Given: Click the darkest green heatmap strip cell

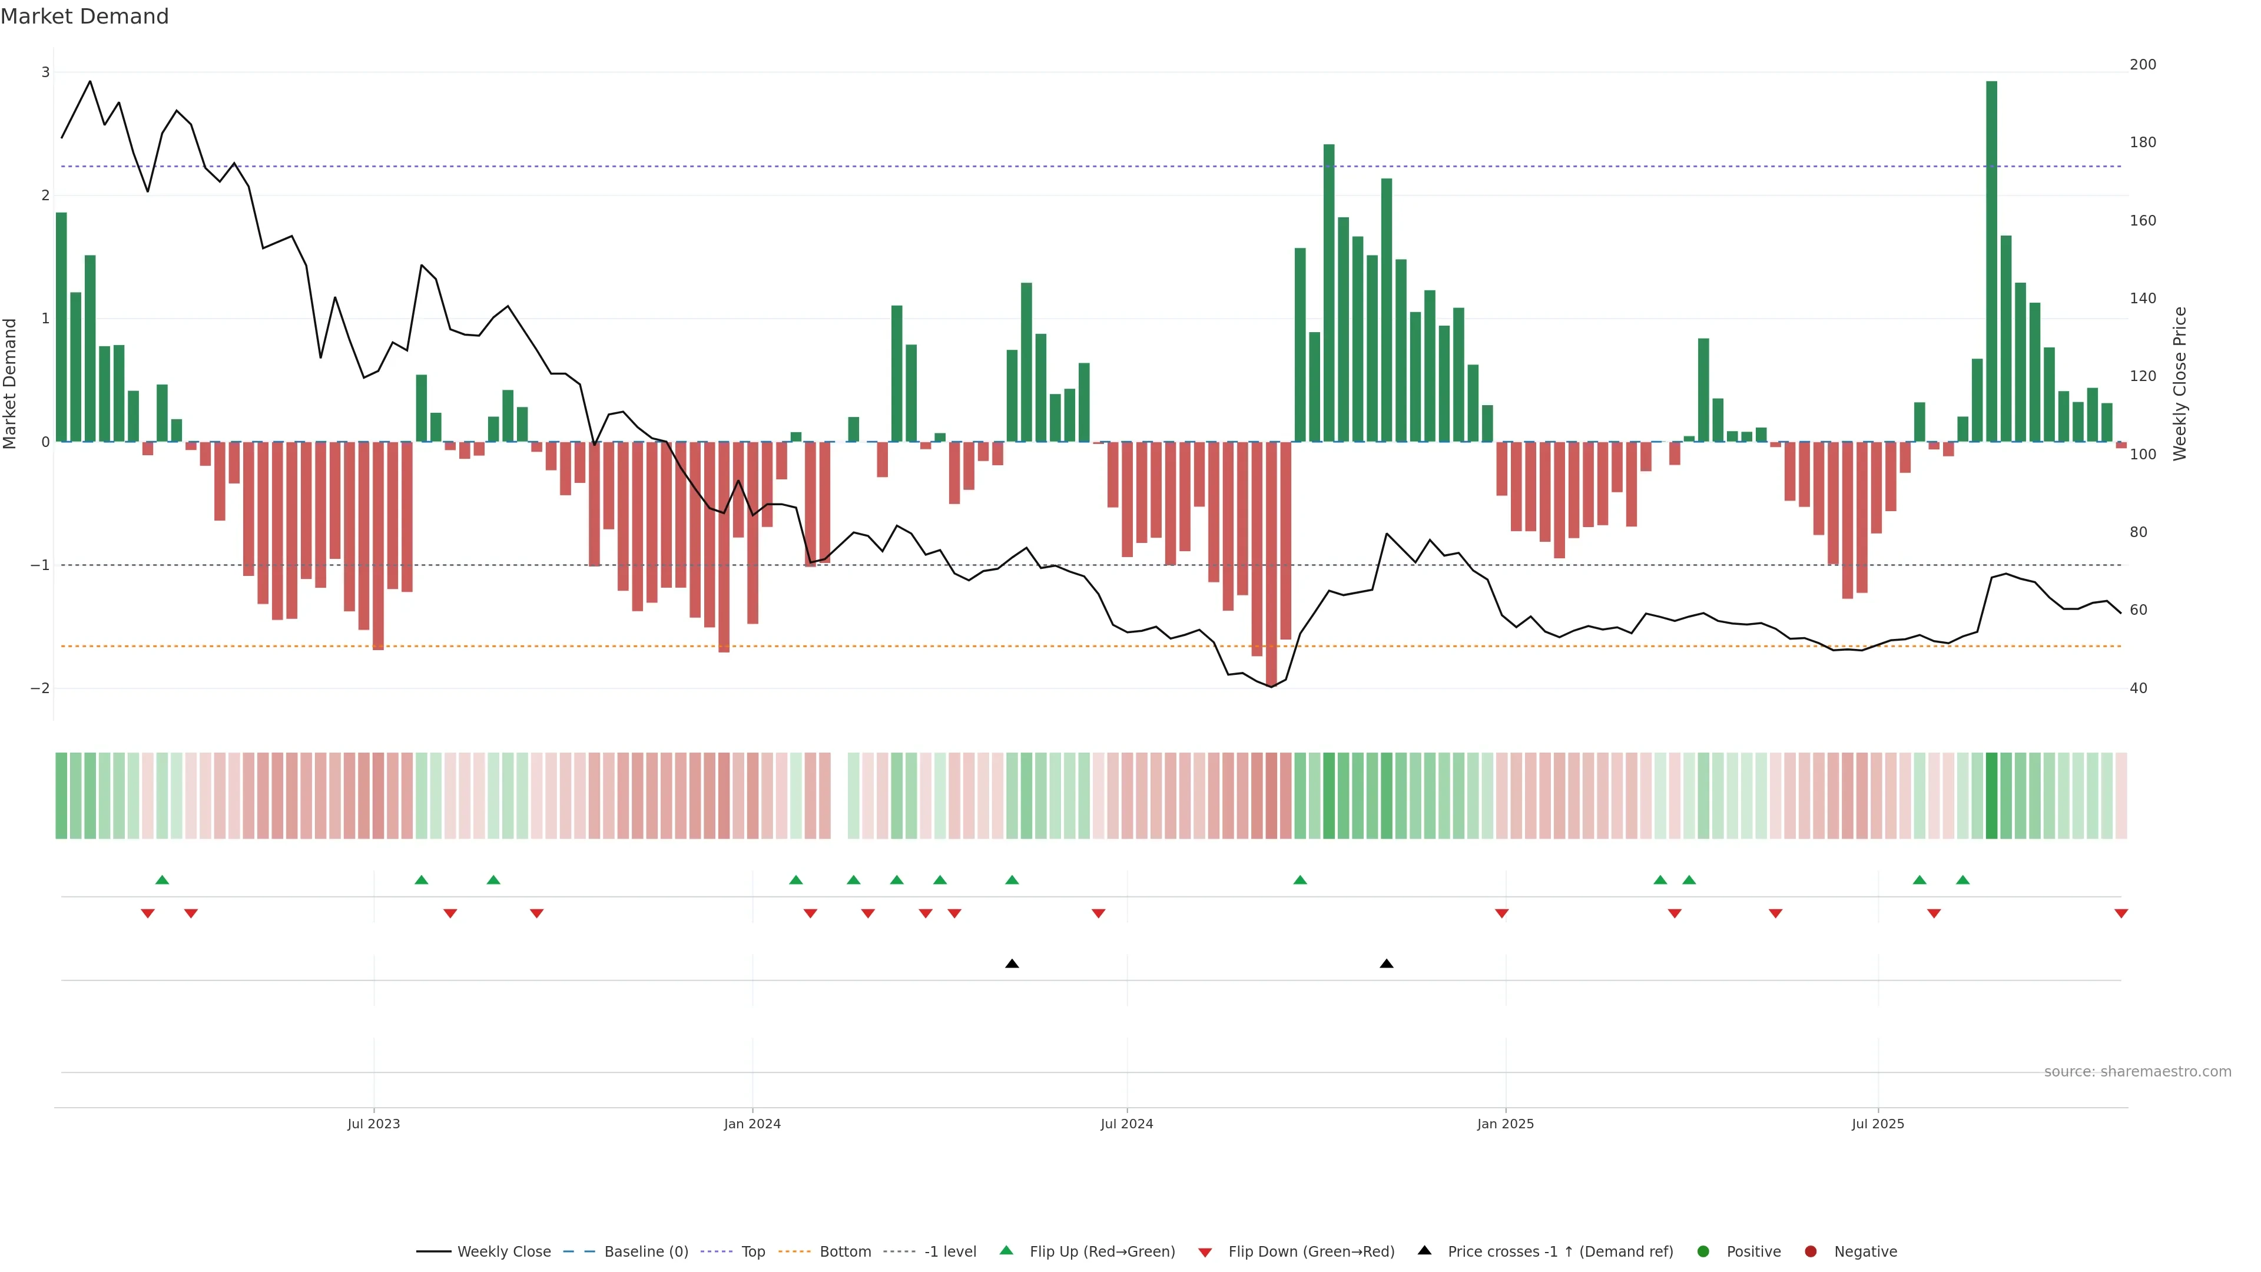Looking at the screenshot, I should pyautogui.click(x=1991, y=796).
